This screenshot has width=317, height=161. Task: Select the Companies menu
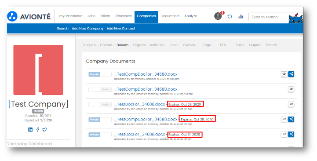click(x=146, y=17)
